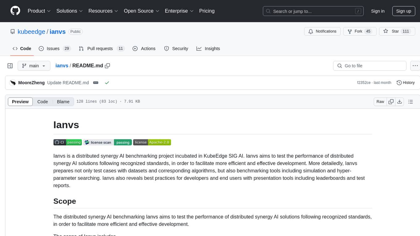
Task: Open the kubeedge organization link
Action: pos(31,32)
